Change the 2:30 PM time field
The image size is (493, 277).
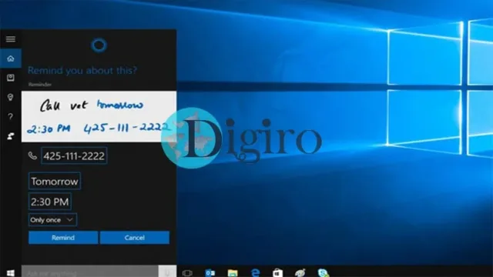(49, 202)
